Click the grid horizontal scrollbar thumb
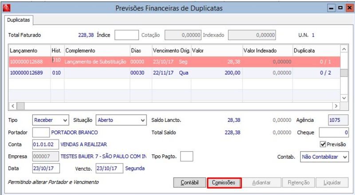 point(20,106)
